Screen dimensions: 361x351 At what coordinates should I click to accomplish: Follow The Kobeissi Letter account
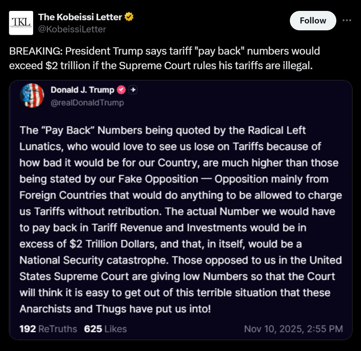click(x=313, y=21)
